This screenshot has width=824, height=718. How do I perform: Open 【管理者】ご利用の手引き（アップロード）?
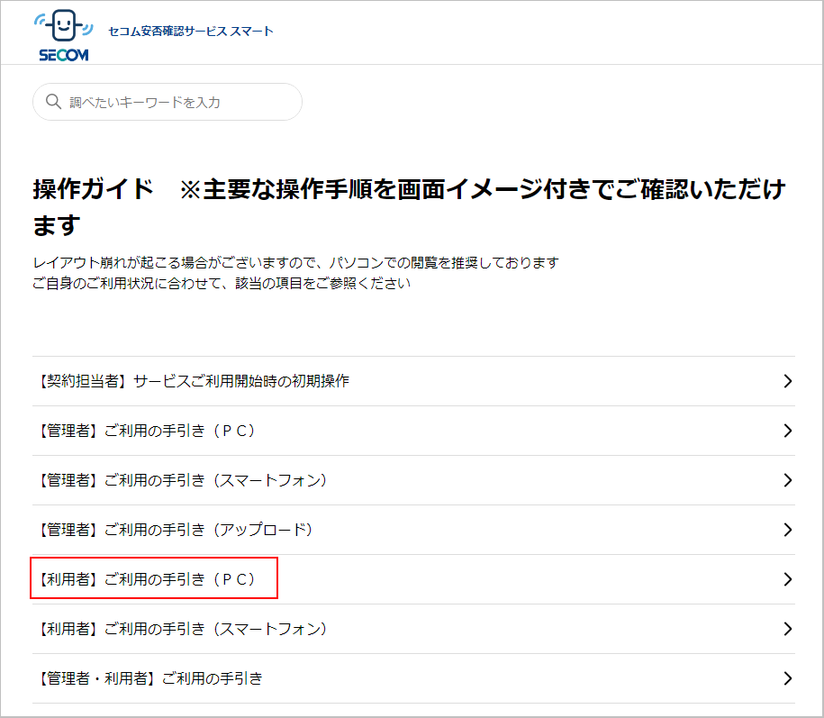[x=413, y=530]
